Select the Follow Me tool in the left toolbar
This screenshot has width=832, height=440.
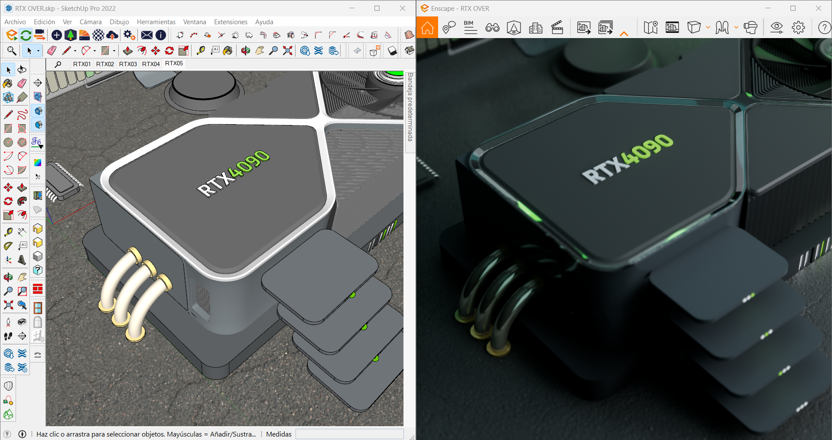pos(22,201)
